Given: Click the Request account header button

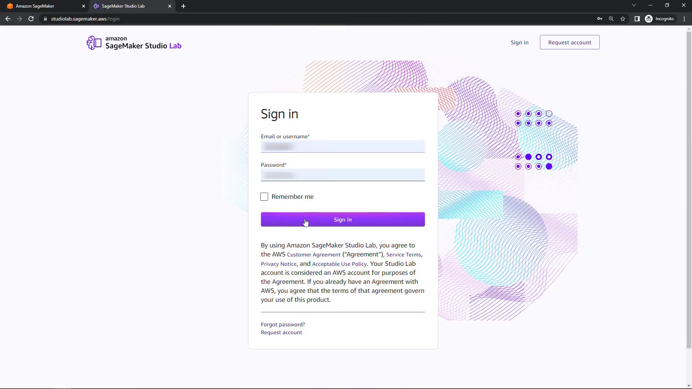Looking at the screenshot, I should 569,43.
